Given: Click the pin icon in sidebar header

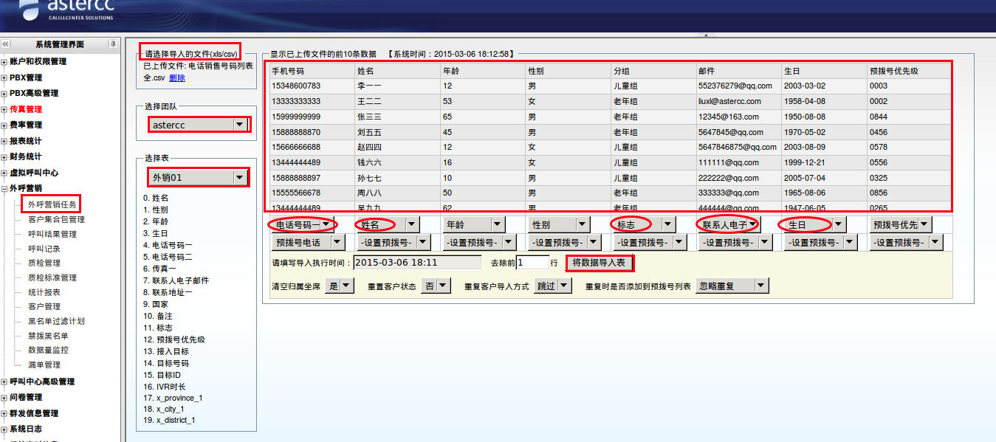Looking at the screenshot, I should click(x=113, y=45).
